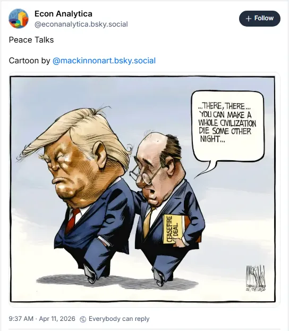Visit the @econanalytica.bsky.social handle
The height and width of the screenshot is (331, 289).
[x=81, y=24]
